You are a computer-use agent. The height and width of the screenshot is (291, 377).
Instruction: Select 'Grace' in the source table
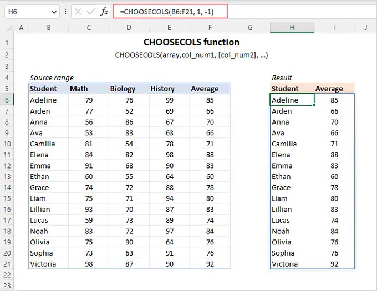point(49,188)
